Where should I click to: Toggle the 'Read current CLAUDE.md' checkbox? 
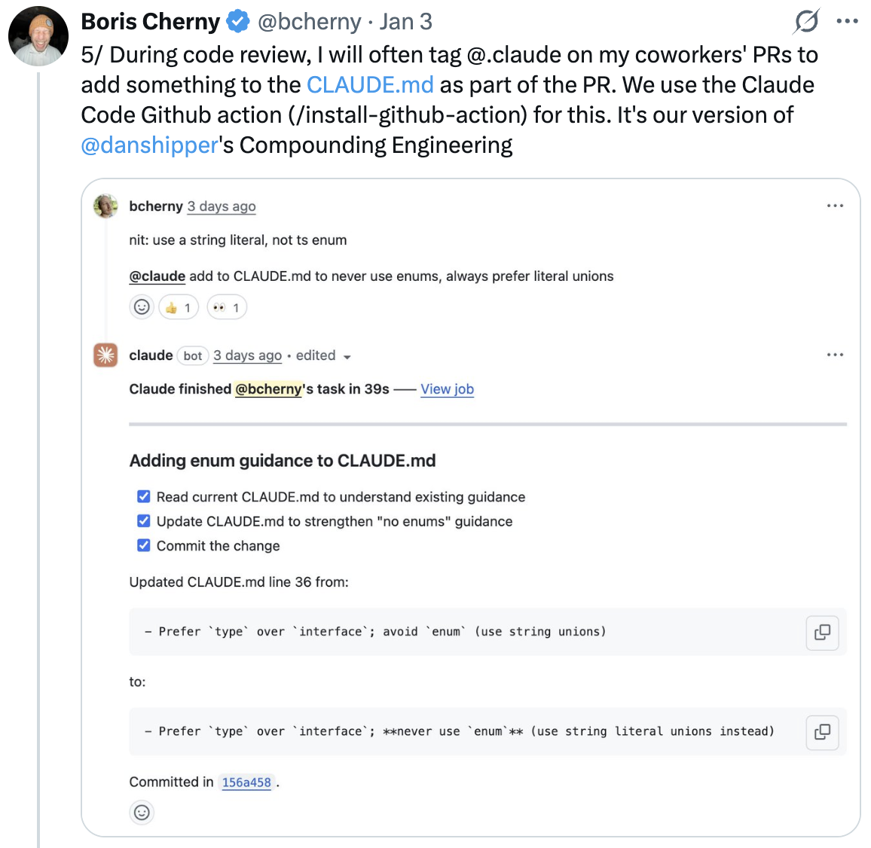pos(143,496)
